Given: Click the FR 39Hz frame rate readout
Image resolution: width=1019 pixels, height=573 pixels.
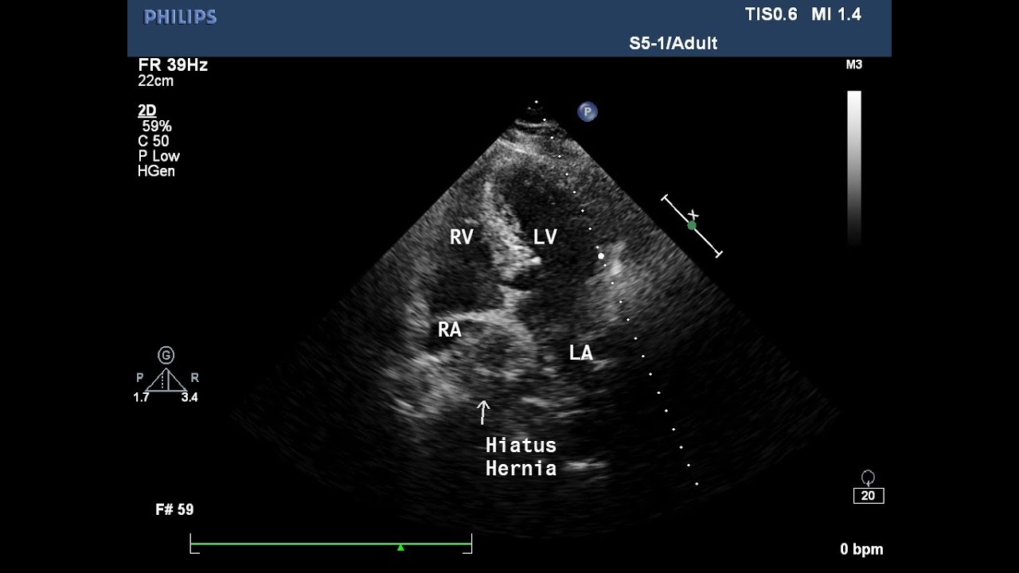Looking at the screenshot, I should tap(173, 65).
